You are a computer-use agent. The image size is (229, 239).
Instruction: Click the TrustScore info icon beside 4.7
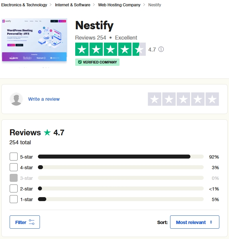click(161, 50)
